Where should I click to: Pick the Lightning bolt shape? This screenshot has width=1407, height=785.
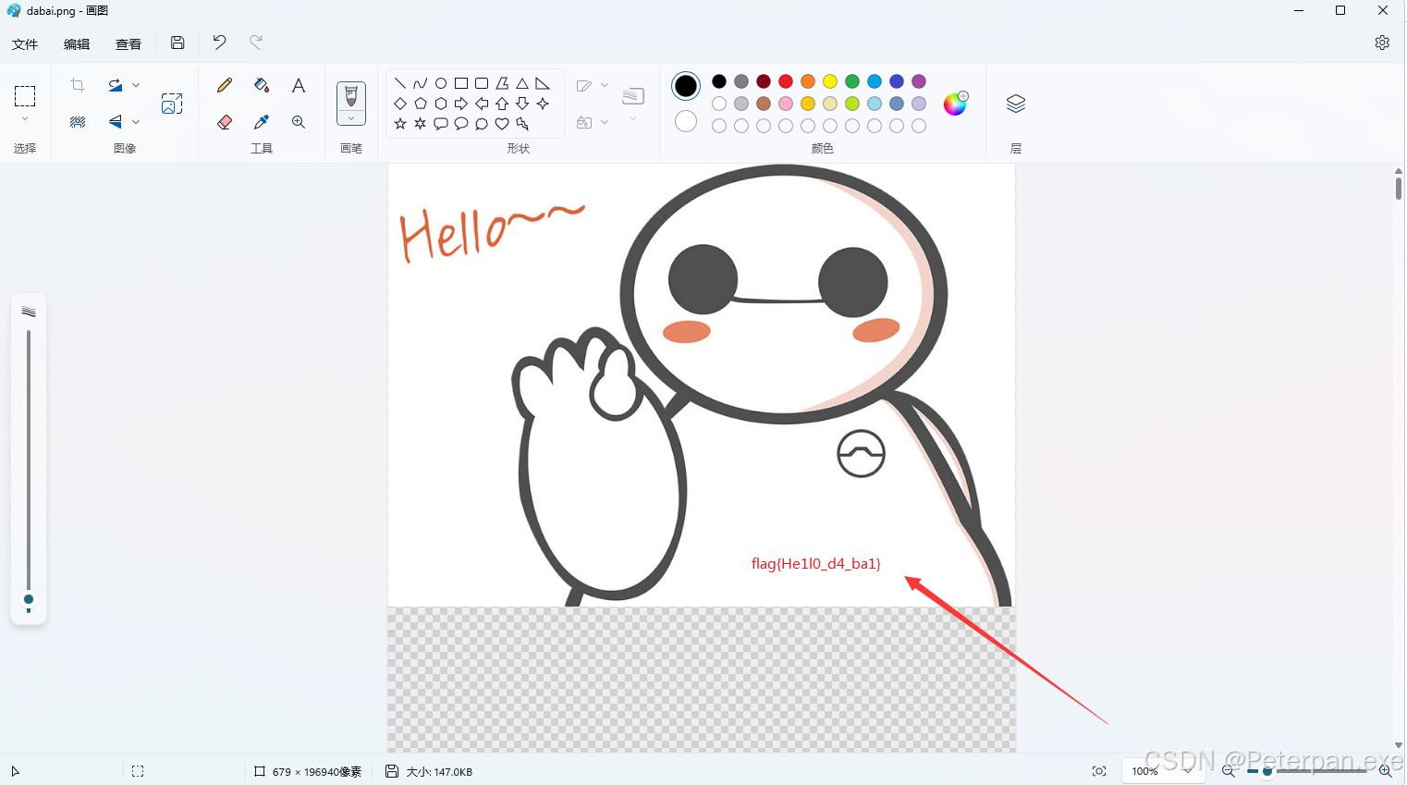[x=522, y=124]
